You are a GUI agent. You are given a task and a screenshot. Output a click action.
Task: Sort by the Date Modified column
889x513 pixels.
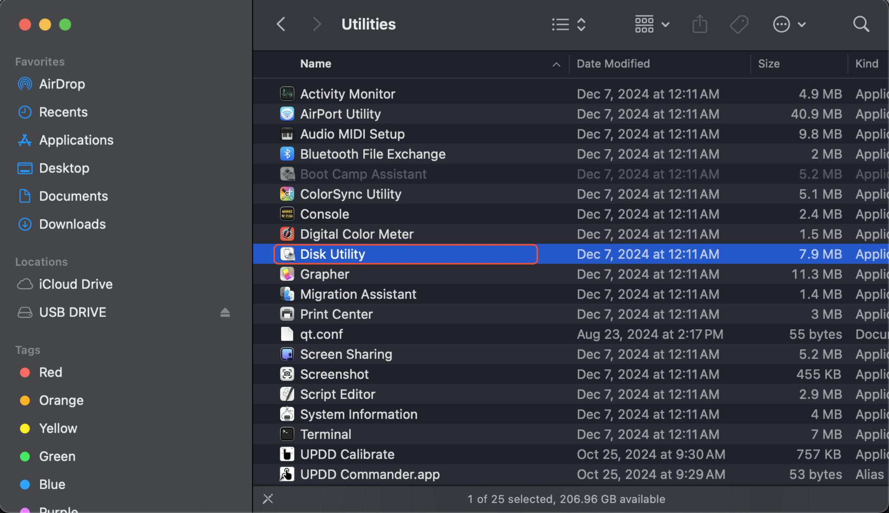[x=613, y=64]
